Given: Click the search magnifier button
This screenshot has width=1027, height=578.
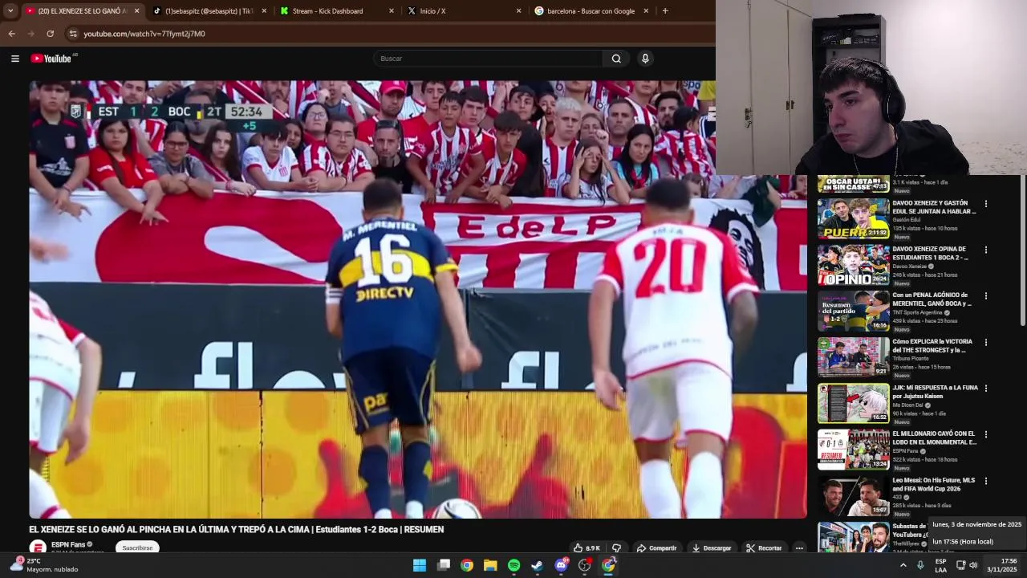Looking at the screenshot, I should pos(616,59).
